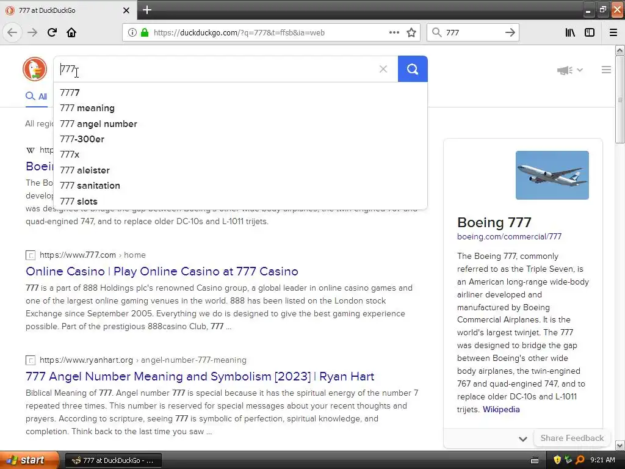Open the ryanhart.org URL link
The image size is (625, 469).
86,360
